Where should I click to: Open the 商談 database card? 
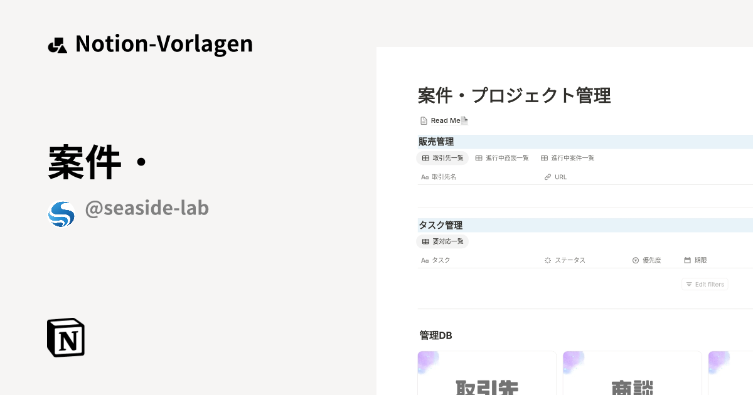pyautogui.click(x=632, y=376)
